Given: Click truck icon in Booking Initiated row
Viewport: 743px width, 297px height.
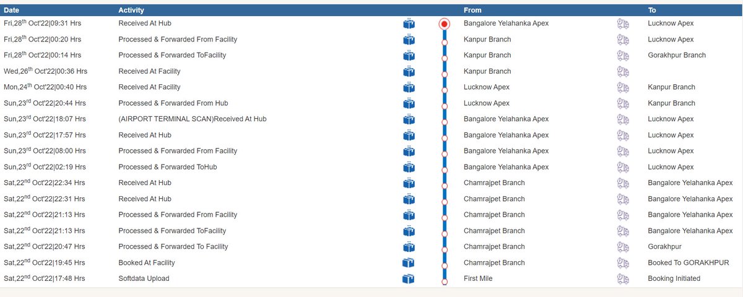Looking at the screenshot, I should click(x=623, y=279).
